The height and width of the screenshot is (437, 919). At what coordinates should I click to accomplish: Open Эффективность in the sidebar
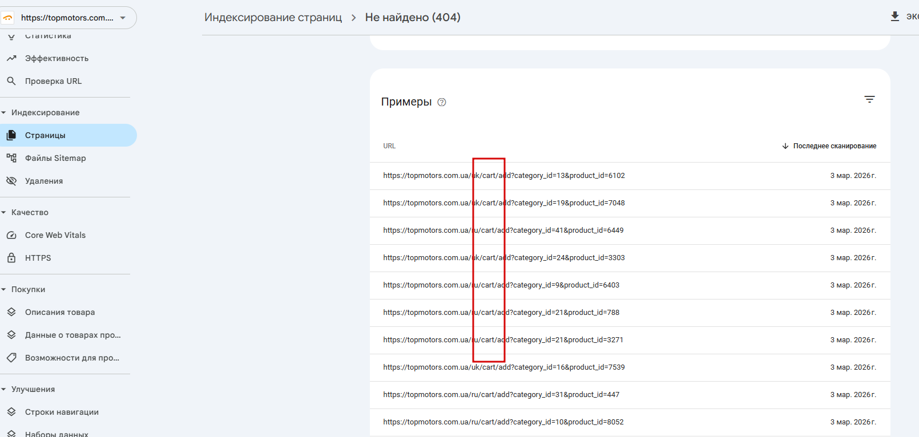[x=67, y=58]
